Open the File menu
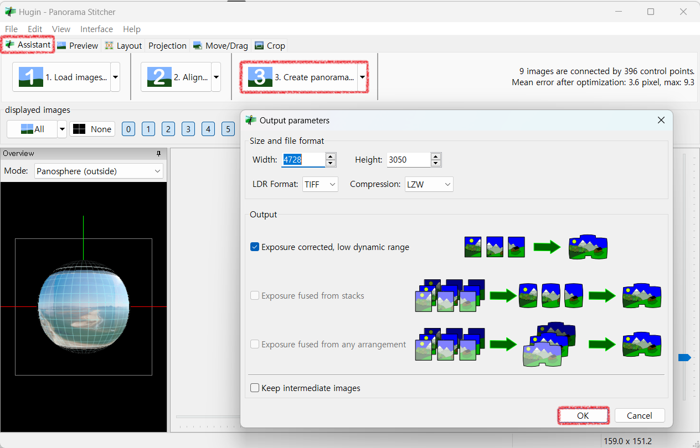The width and height of the screenshot is (700, 448). point(11,29)
